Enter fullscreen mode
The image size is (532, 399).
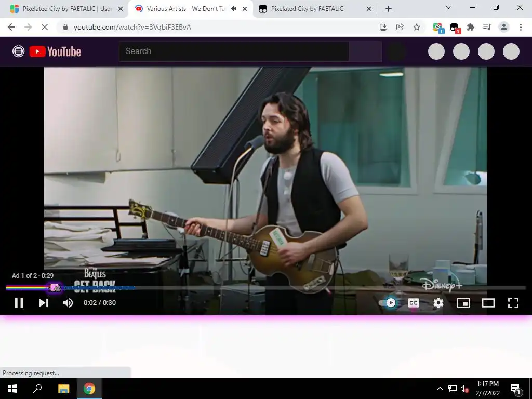(513, 303)
